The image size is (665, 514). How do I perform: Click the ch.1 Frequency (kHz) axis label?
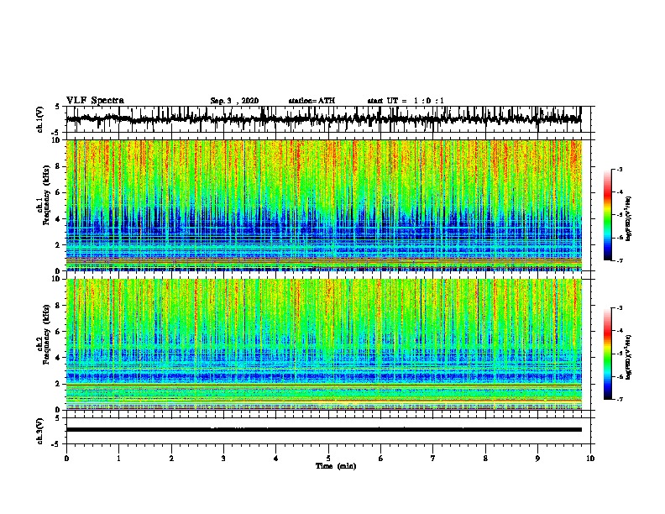(44, 196)
